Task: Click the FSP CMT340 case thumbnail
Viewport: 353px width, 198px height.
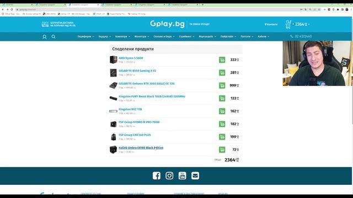Action: (x=114, y=137)
